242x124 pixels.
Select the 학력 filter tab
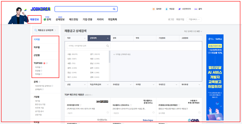pos(145,38)
